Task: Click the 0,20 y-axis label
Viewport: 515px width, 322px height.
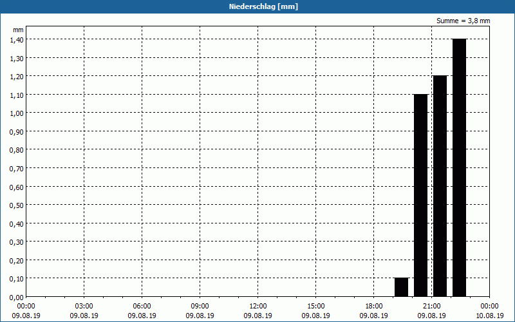Action: pos(17,261)
